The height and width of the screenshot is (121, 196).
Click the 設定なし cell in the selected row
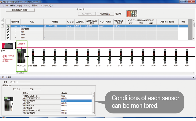pos(119,26)
